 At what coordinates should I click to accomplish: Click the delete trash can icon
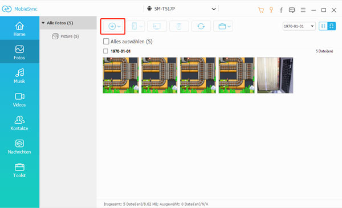[x=179, y=26]
